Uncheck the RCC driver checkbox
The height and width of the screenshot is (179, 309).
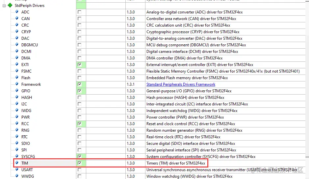tap(79, 124)
